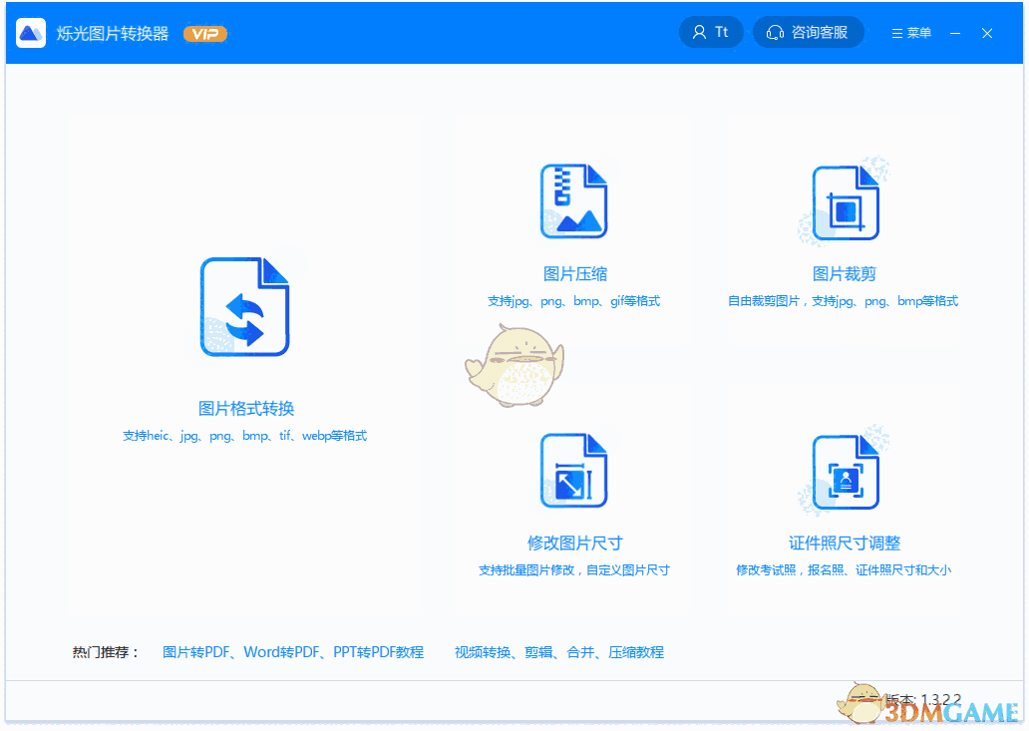Open the VIP membership badge

[205, 33]
